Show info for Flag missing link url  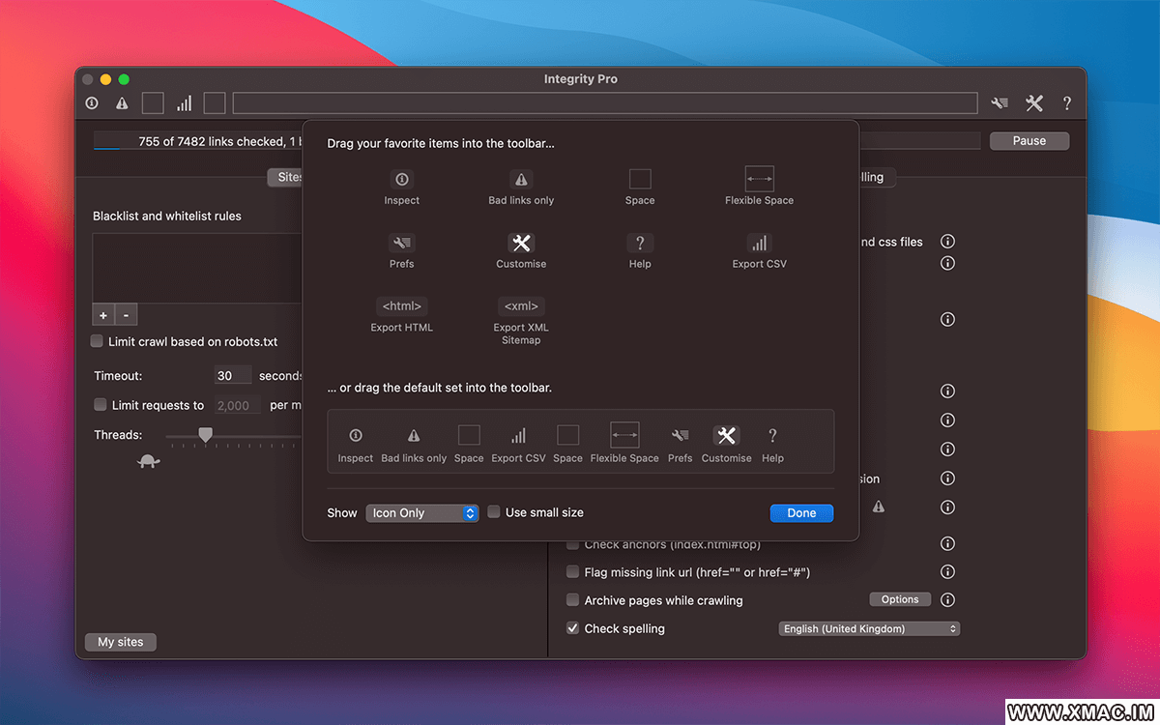[948, 572]
